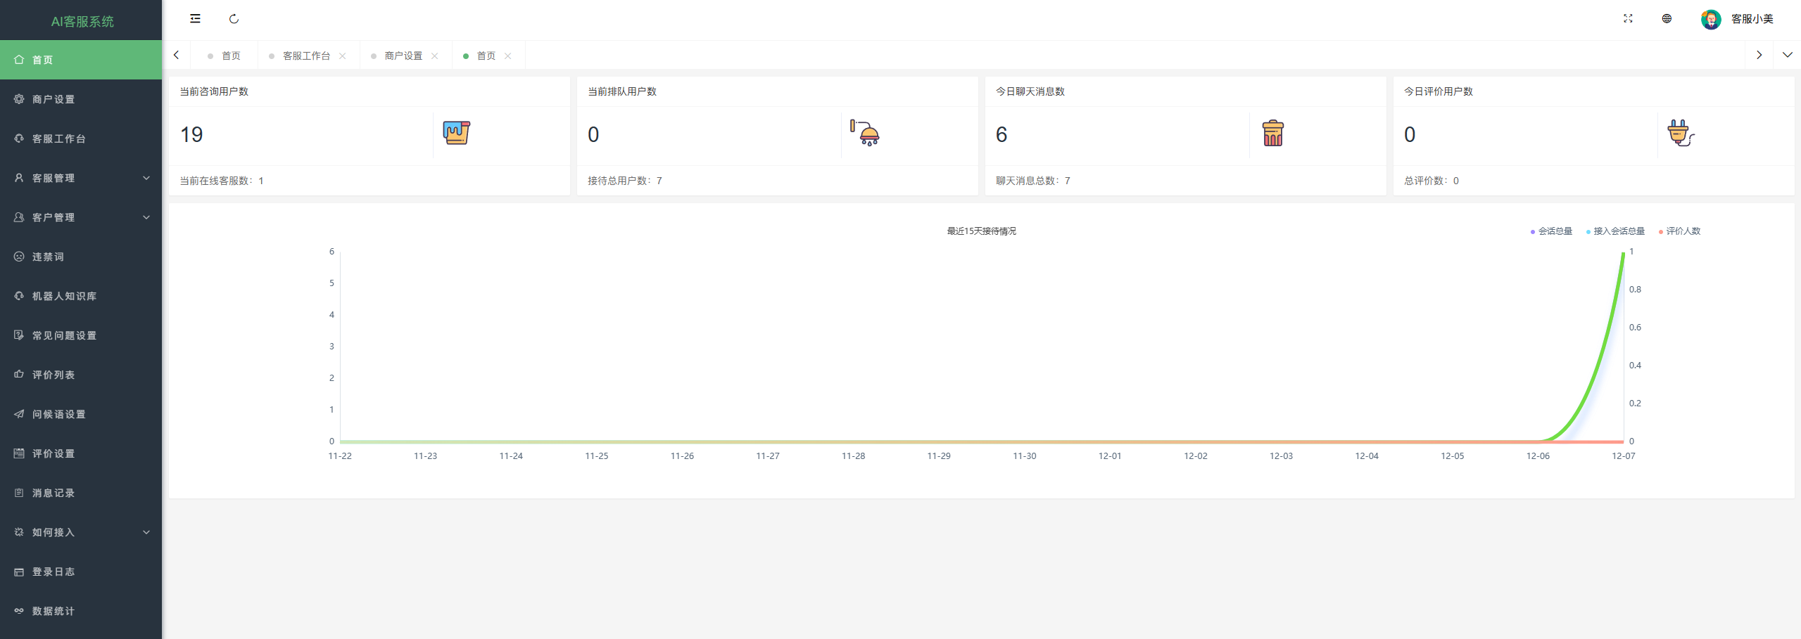
Task: Click the 登录日志 card icon
Action: pos(19,572)
